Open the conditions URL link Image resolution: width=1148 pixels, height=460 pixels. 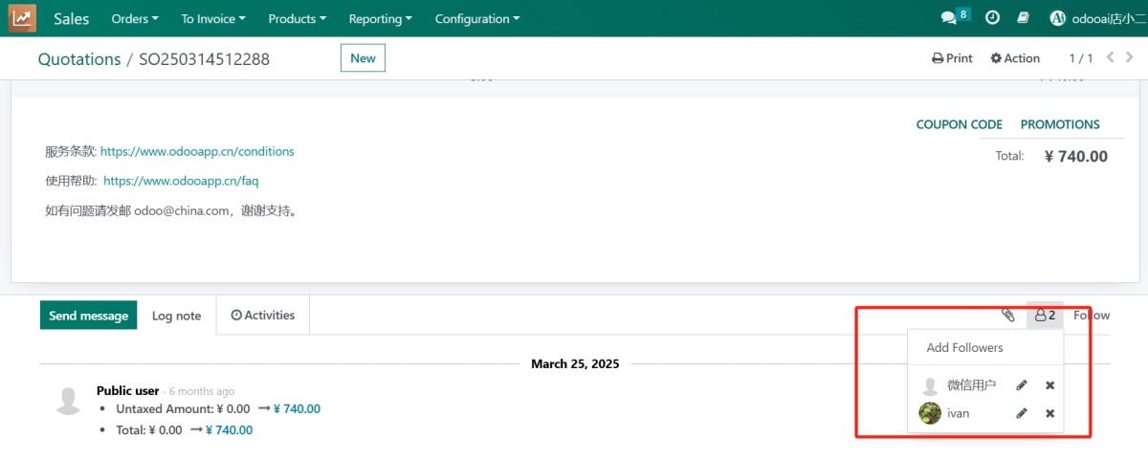point(197,151)
